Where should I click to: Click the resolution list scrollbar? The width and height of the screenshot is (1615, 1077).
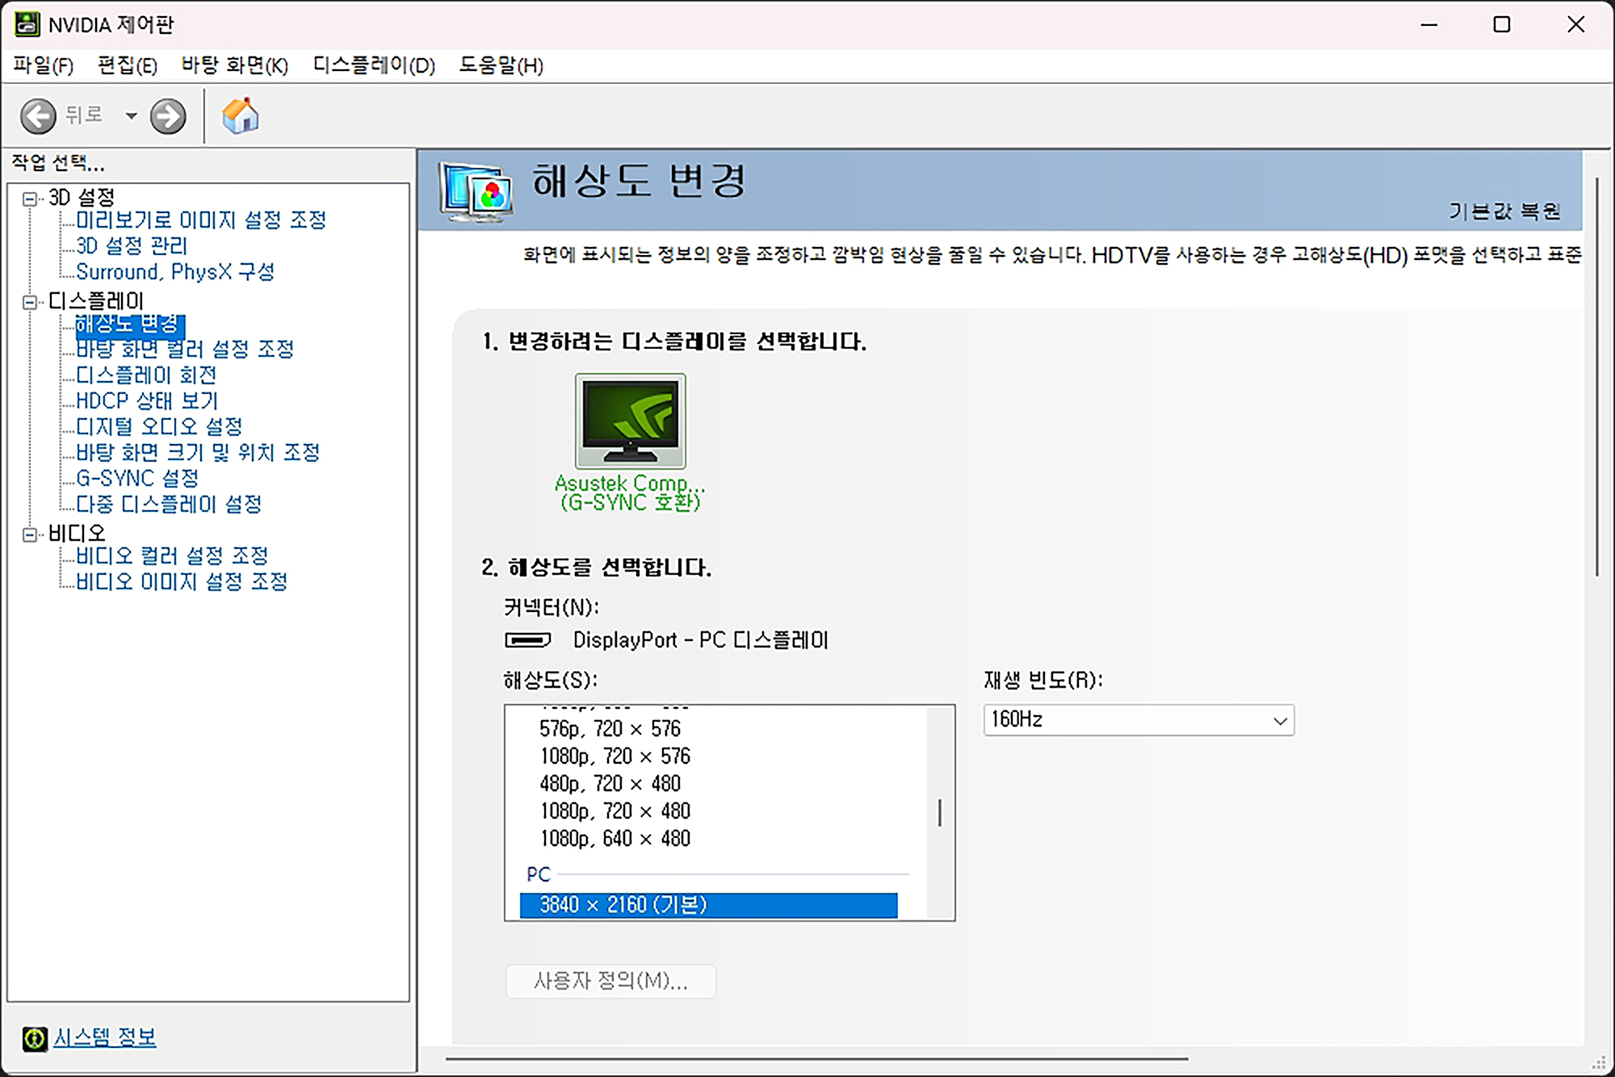click(940, 812)
